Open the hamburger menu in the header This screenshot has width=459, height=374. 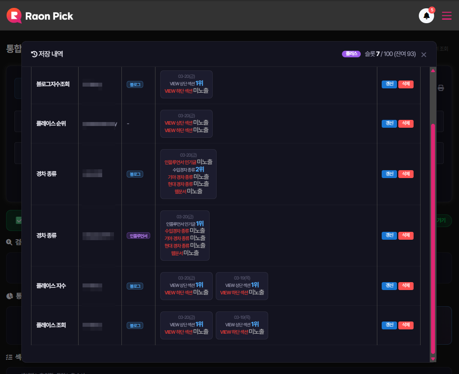(446, 16)
